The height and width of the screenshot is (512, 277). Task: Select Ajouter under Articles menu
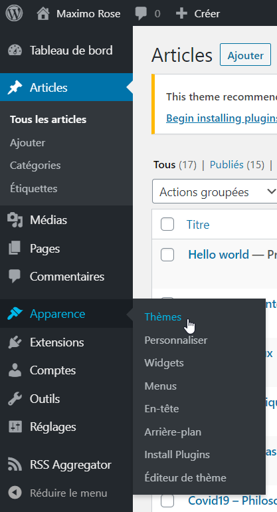click(28, 143)
